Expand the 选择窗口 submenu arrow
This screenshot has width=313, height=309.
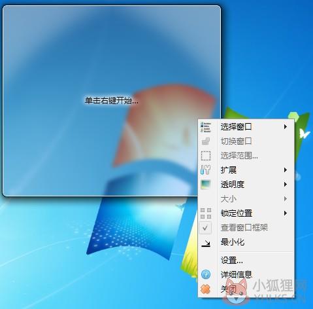pos(285,127)
